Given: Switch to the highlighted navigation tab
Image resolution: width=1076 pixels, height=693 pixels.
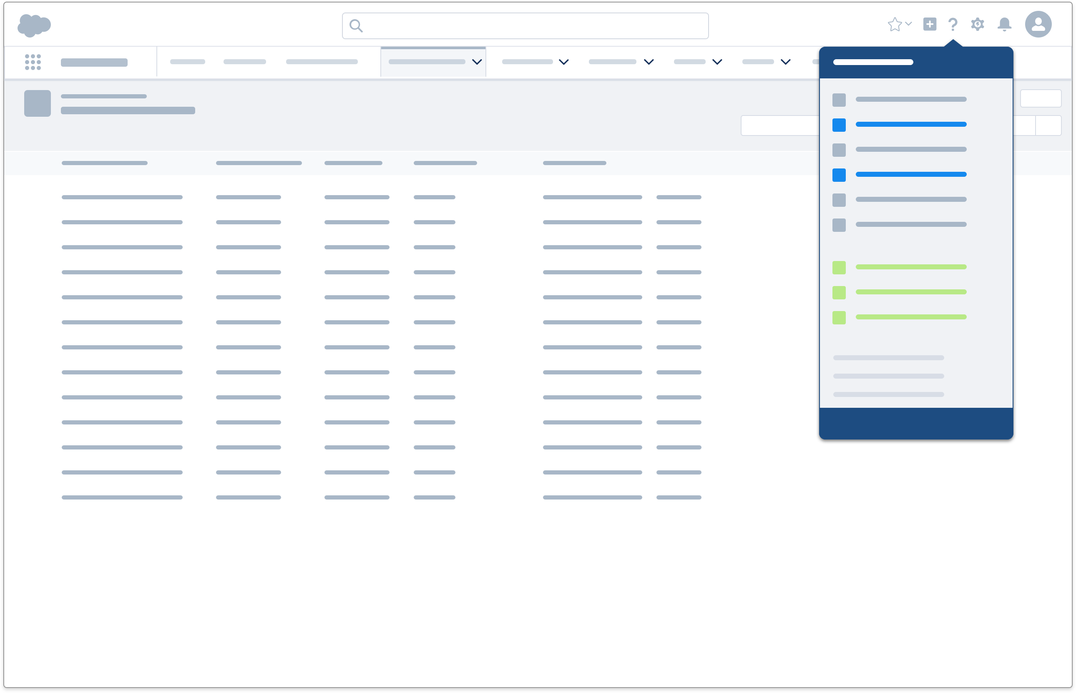Looking at the screenshot, I should tap(427, 62).
